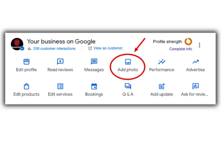
Task: Click the Add photo image icon
Action: coord(128,62)
